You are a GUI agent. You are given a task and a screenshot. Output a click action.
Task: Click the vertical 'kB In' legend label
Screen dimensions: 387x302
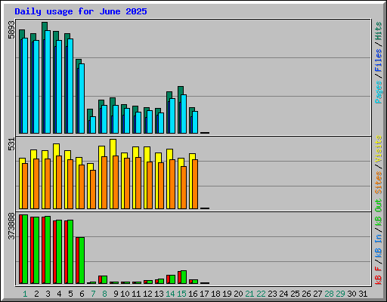click(x=379, y=246)
